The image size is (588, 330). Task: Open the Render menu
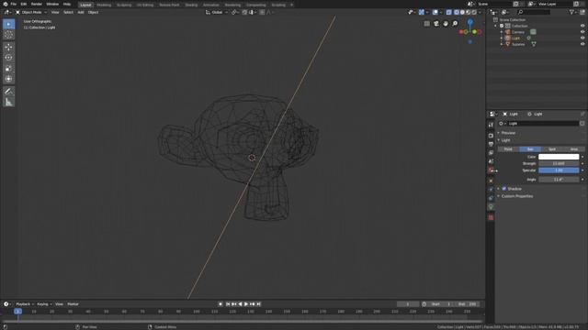pos(37,4)
